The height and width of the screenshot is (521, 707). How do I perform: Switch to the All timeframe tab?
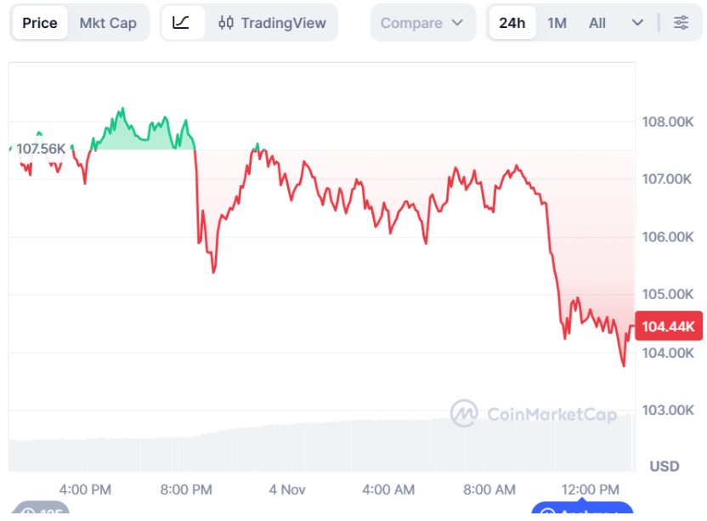coord(597,23)
